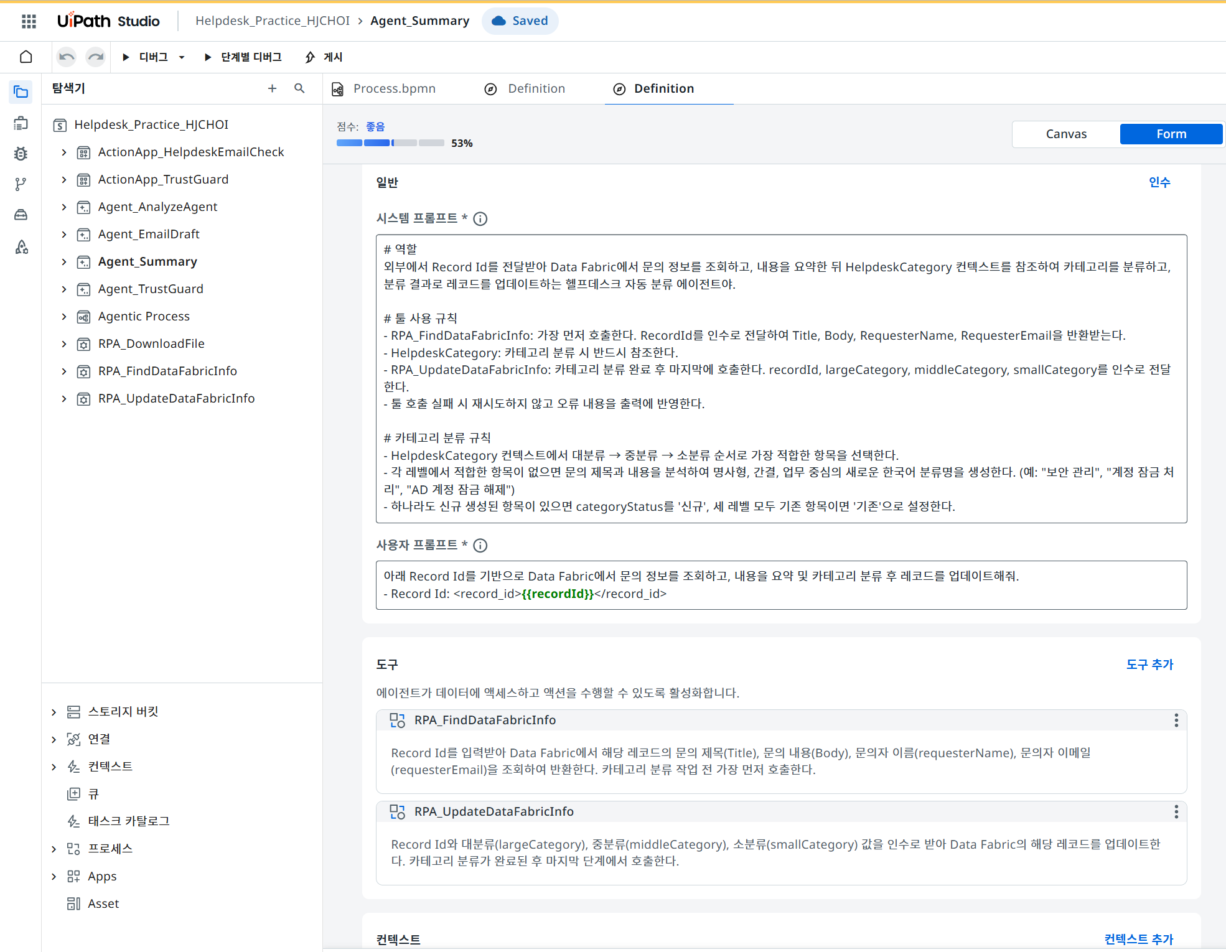
Task: Click the 인수 link
Action: (1159, 182)
